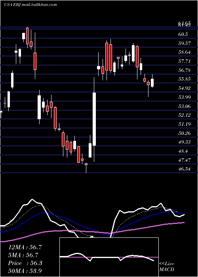The height and width of the screenshot is (277, 198).
Task: Click the 58.64 price axis label
Action: [x=185, y=52]
